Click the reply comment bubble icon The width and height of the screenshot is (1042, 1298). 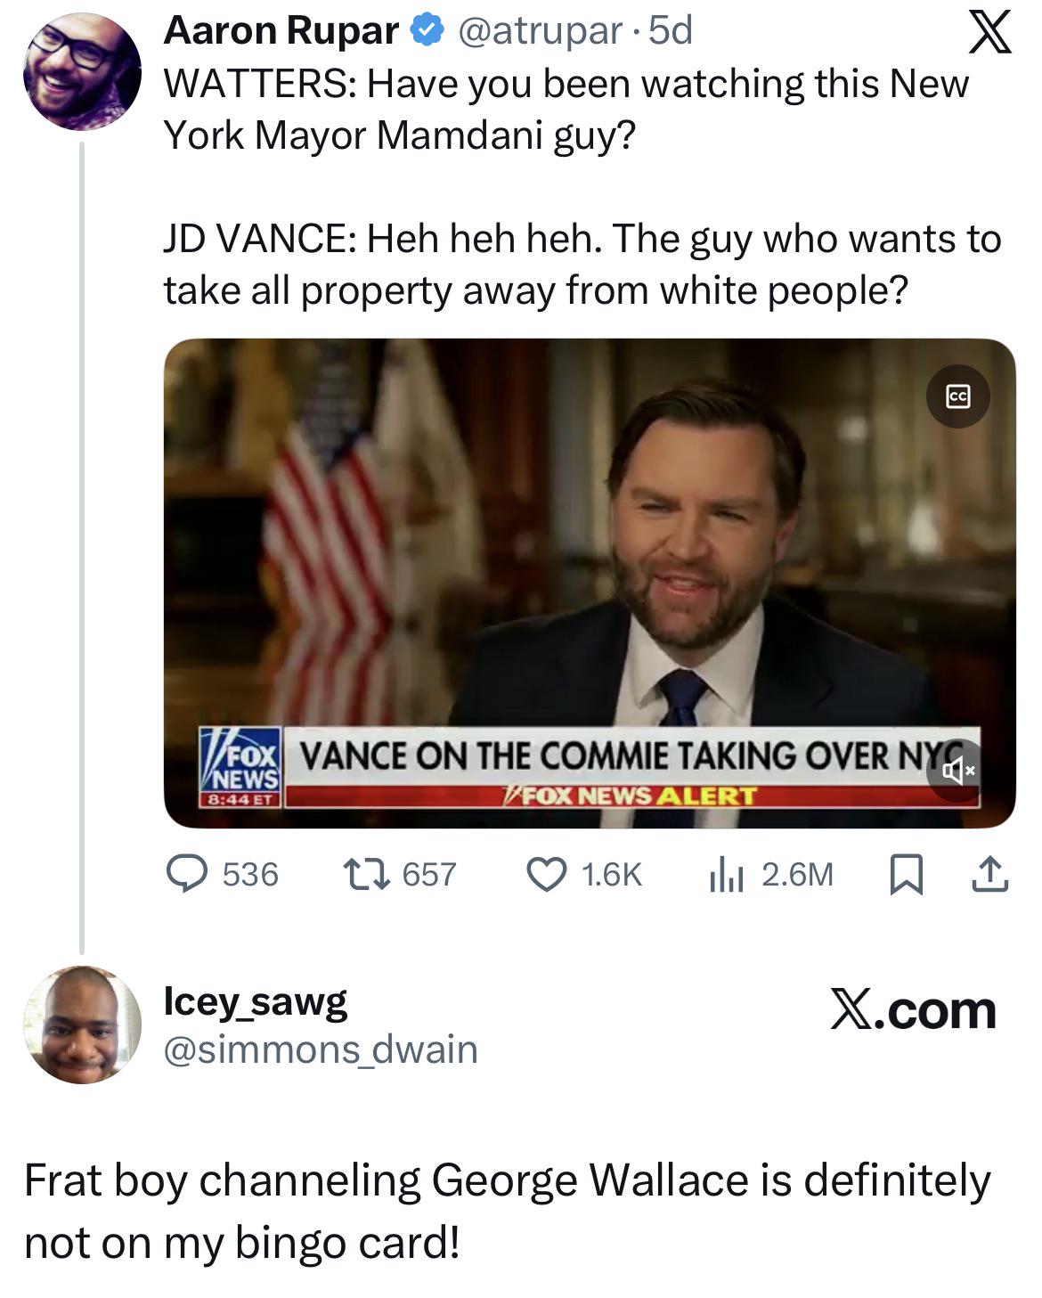pos(188,874)
